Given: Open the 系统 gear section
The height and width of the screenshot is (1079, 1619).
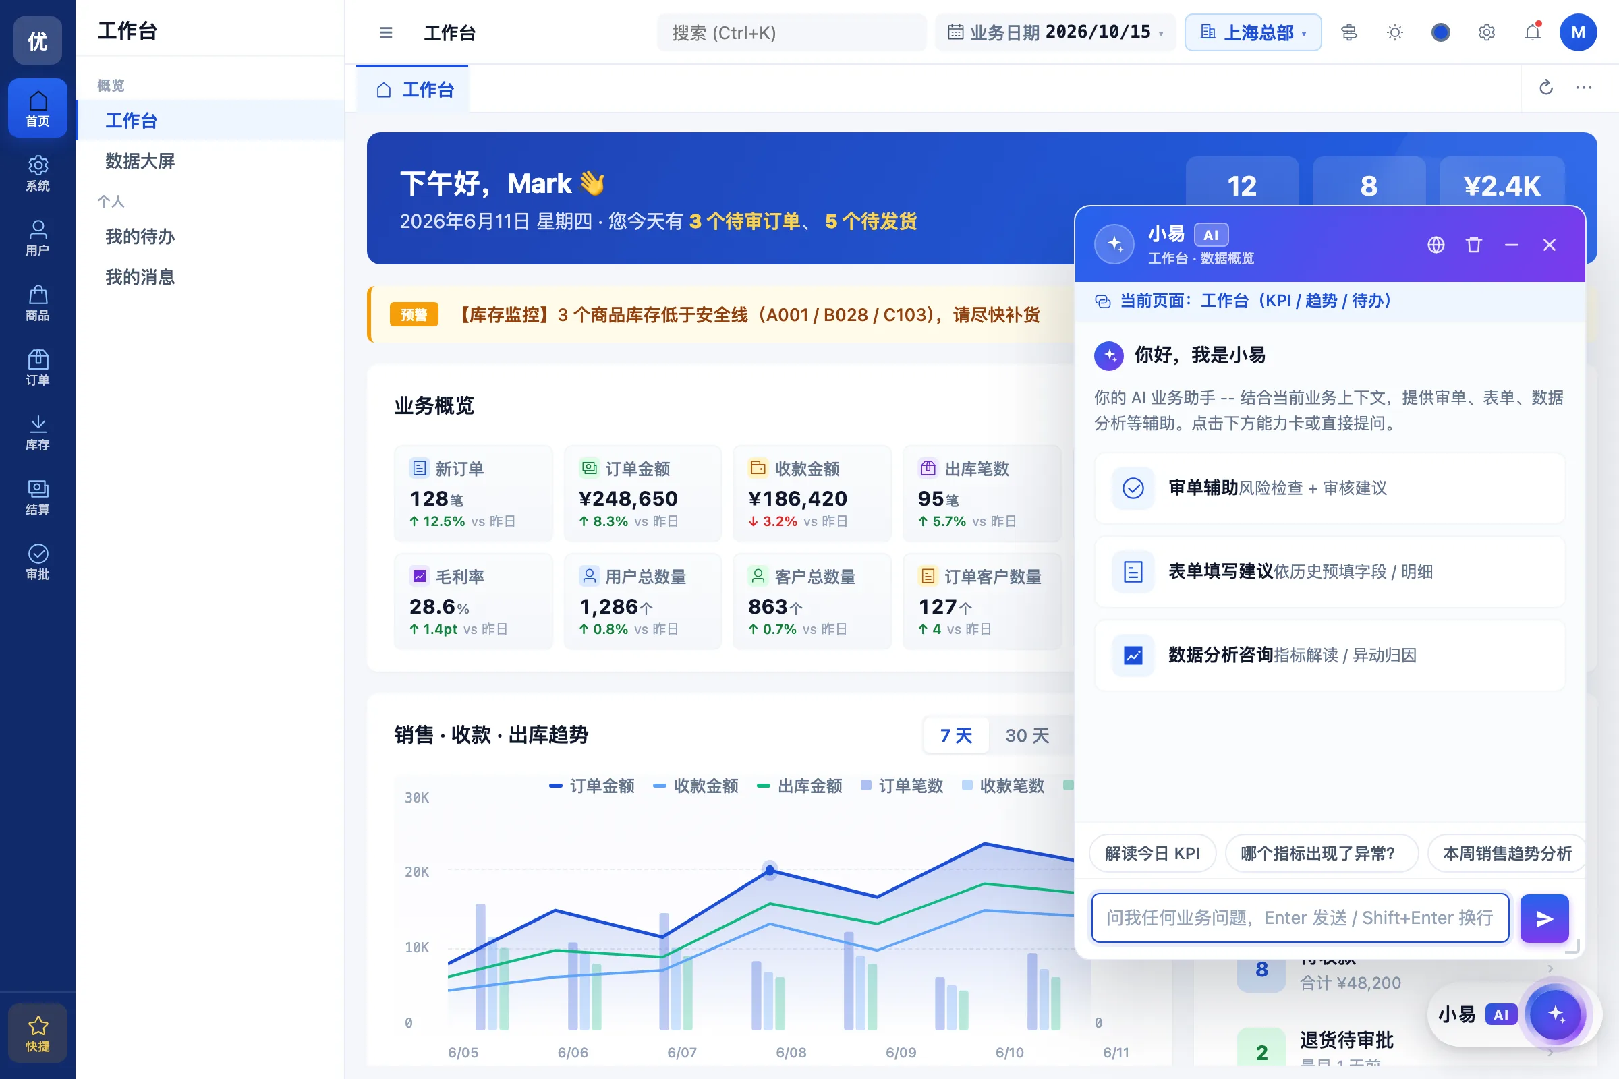Looking at the screenshot, I should click(x=38, y=173).
